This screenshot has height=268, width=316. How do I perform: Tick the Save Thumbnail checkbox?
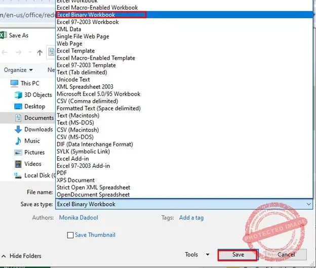(x=70, y=235)
